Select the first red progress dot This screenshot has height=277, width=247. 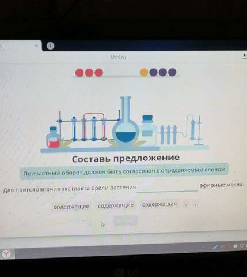(79, 73)
